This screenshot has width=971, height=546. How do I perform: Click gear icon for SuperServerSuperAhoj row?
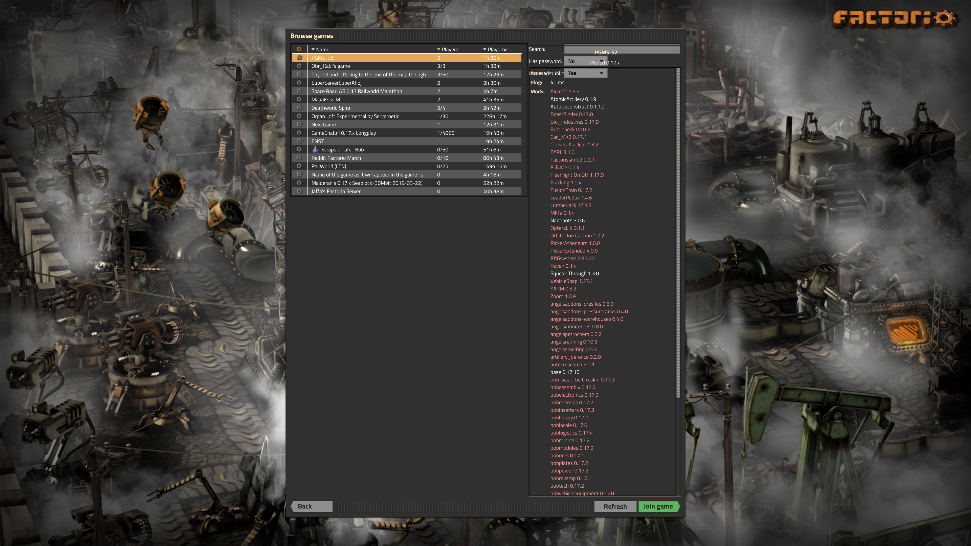coord(299,82)
